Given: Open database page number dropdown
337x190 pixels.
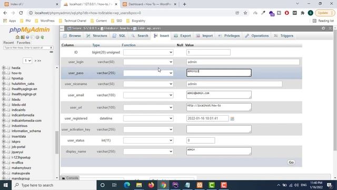Looking at the screenshot, I should tap(27, 61).
